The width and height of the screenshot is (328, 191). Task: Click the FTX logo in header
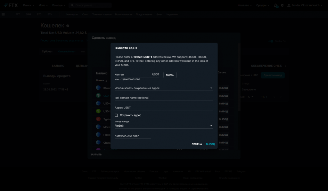pos(11,5)
